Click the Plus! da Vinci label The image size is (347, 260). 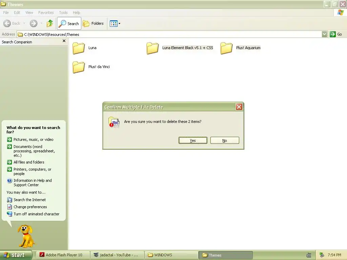99,67
